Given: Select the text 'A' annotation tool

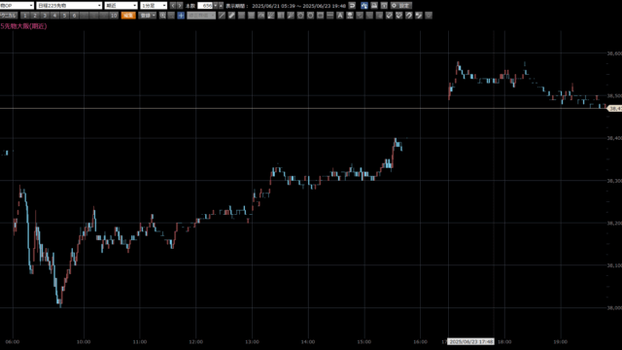Looking at the screenshot, I should (340, 16).
